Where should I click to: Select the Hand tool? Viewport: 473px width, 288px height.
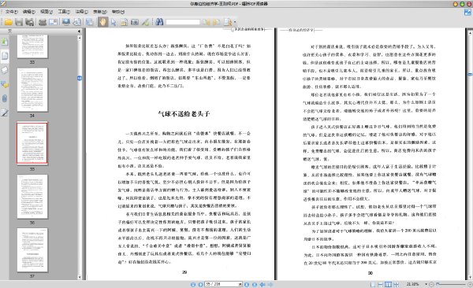[x=102, y=22]
